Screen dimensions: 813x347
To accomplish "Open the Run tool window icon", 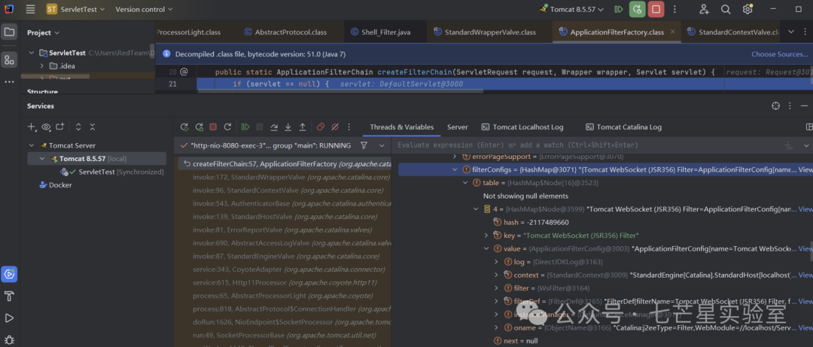I will point(9,318).
